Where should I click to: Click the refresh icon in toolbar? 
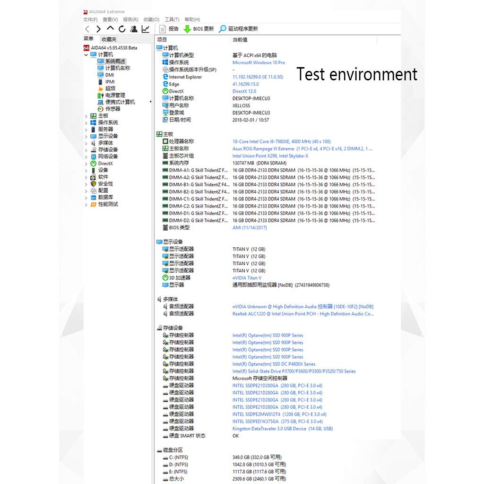click(x=122, y=29)
